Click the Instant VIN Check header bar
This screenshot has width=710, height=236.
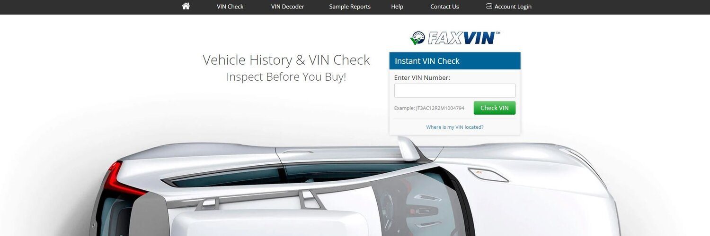coord(455,61)
